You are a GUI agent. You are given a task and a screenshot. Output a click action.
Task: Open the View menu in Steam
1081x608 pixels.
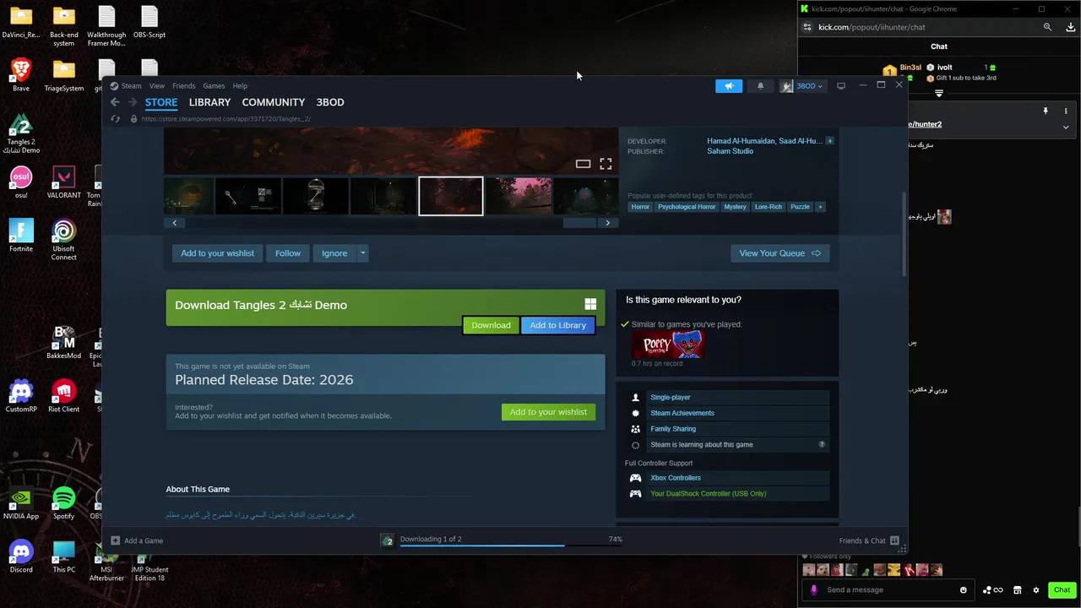[x=157, y=86]
